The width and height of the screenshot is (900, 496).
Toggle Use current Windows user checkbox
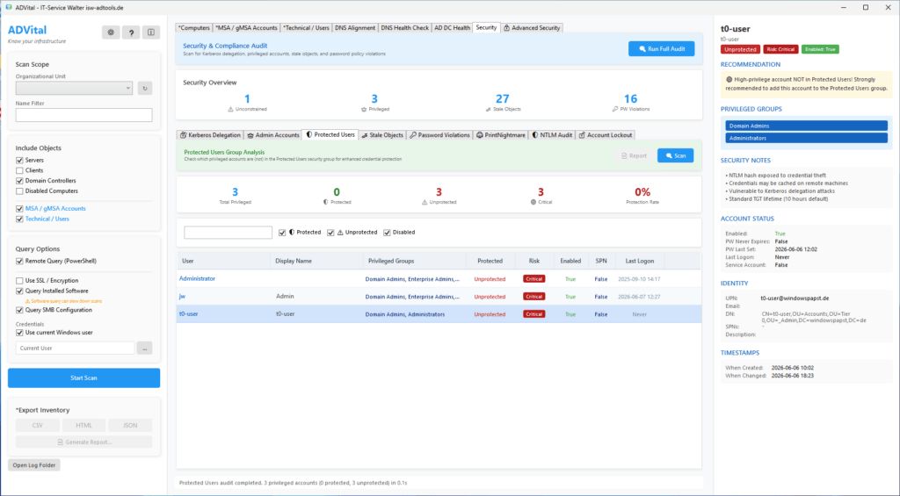coord(19,333)
